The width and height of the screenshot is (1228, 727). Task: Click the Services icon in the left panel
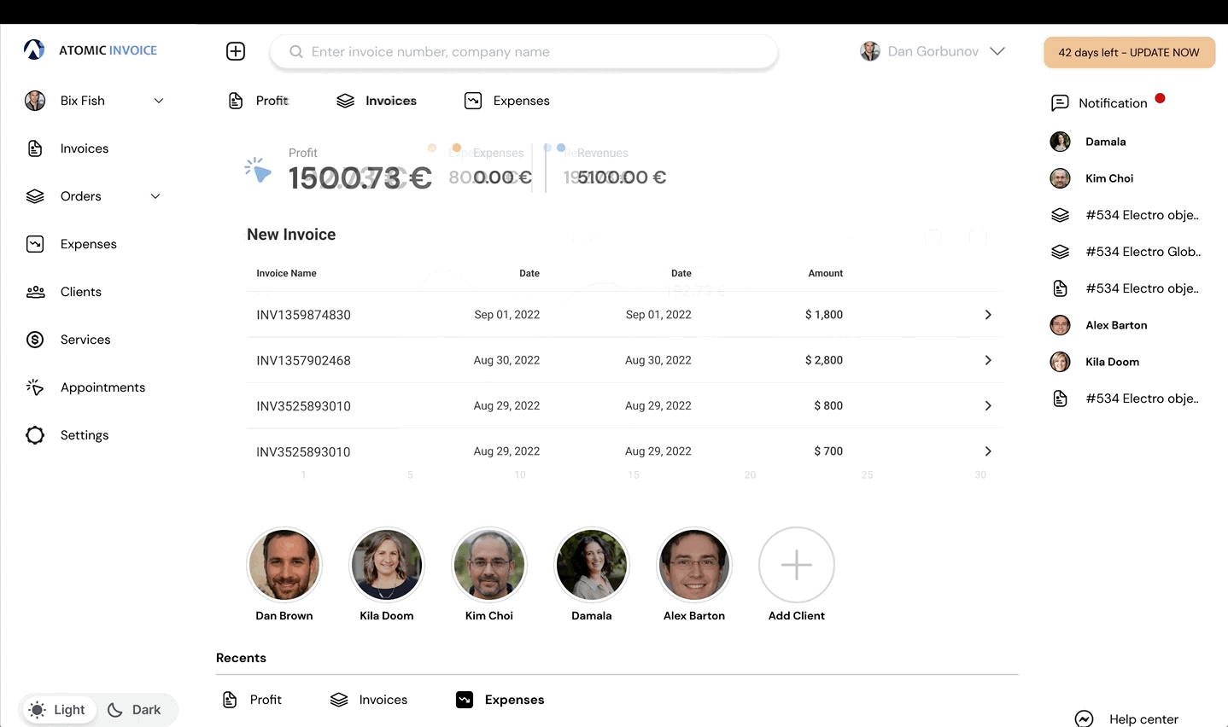tap(35, 340)
